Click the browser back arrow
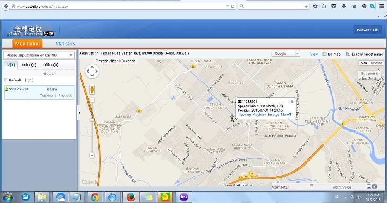Screen dimensions: 387x203 [x=6, y=6]
